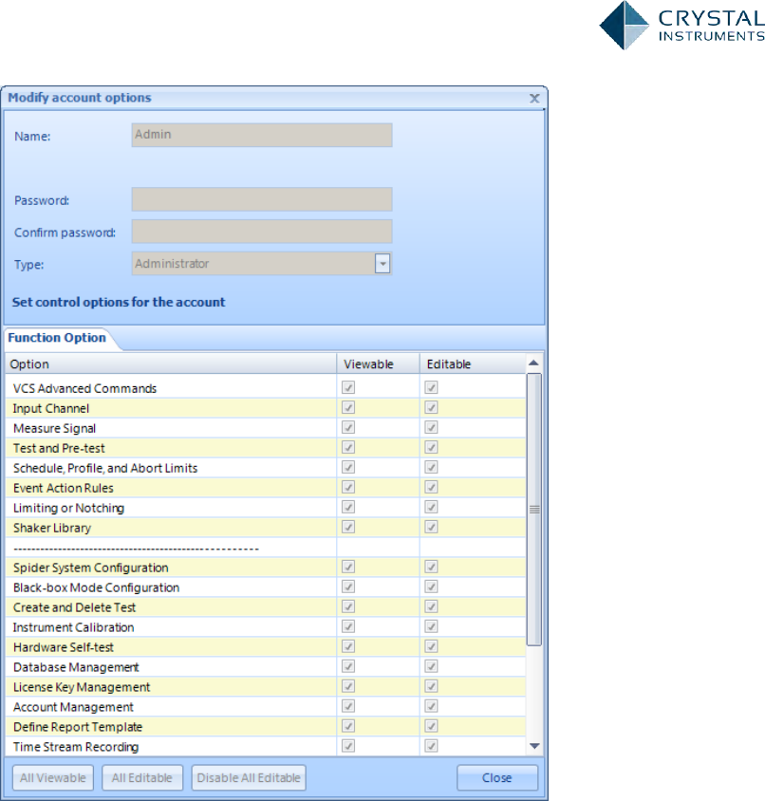Toggle Editable for VCS Advanced Commands
The height and width of the screenshot is (801, 765).
click(431, 388)
